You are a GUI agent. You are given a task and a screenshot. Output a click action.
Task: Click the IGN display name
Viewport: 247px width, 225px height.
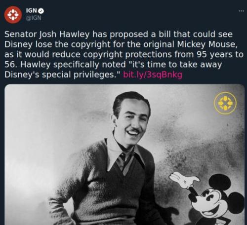[x=32, y=11]
